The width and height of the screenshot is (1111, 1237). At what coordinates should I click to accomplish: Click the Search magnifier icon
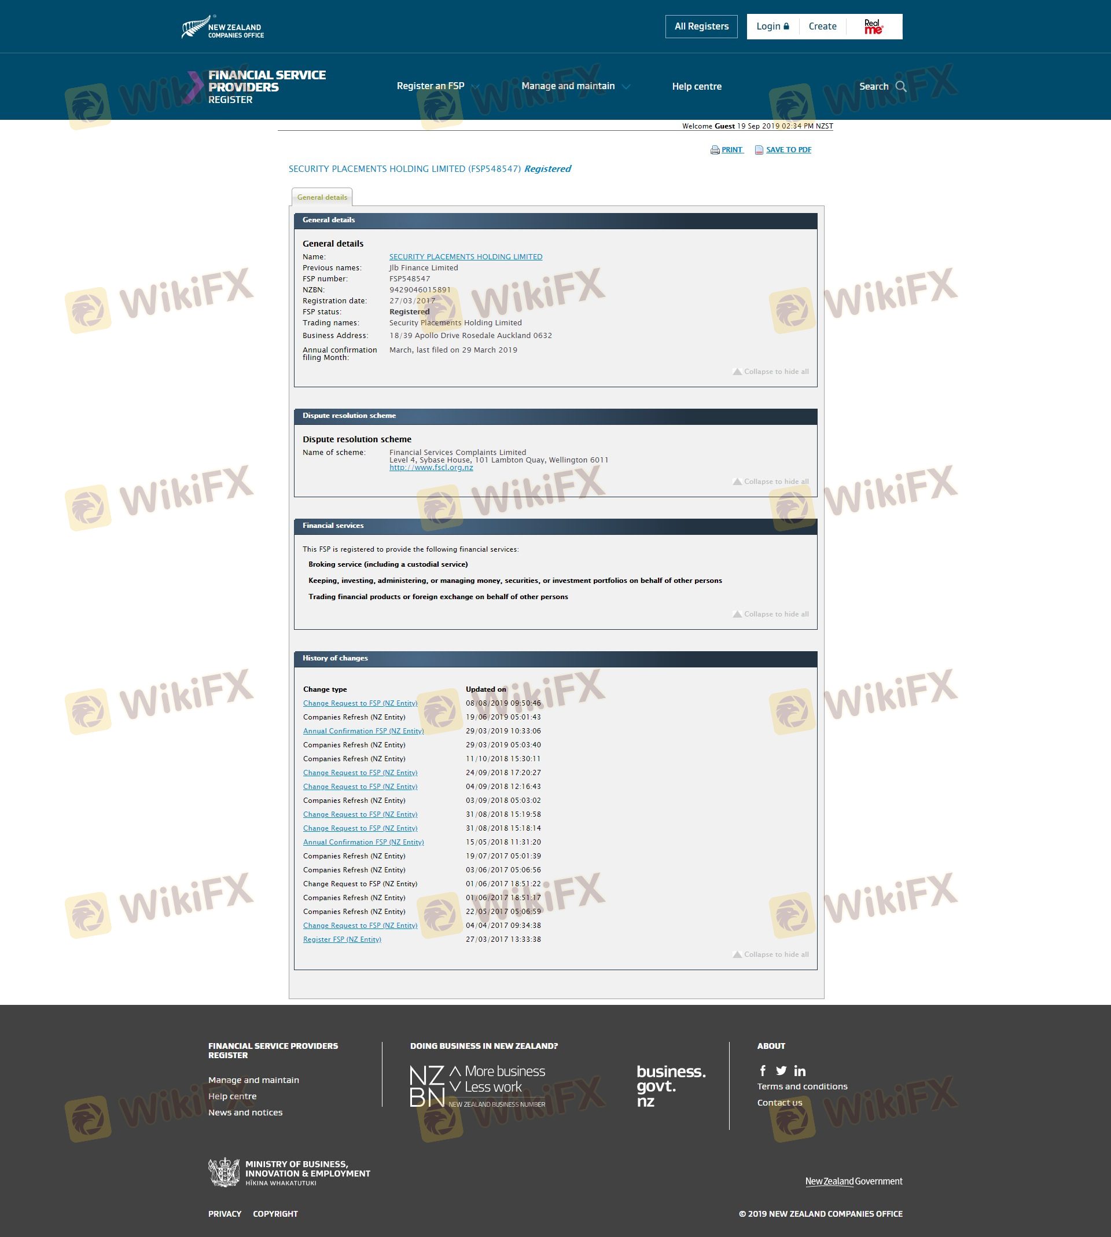click(900, 86)
